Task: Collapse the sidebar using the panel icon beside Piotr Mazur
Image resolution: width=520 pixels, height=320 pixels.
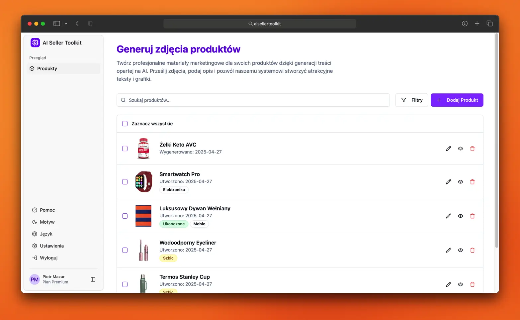Action: click(93, 279)
